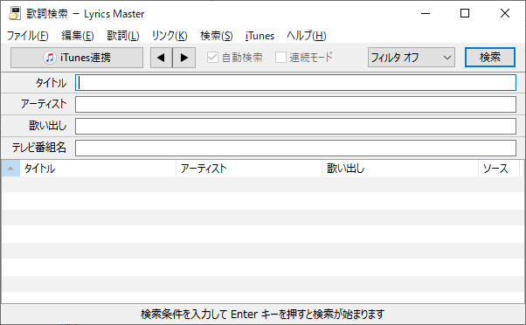Focus the タイトル input field
Viewport: 526px width, 325px height.
click(x=295, y=82)
